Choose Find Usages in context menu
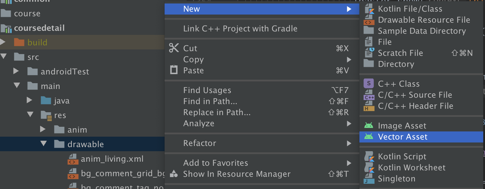 [x=207, y=90]
